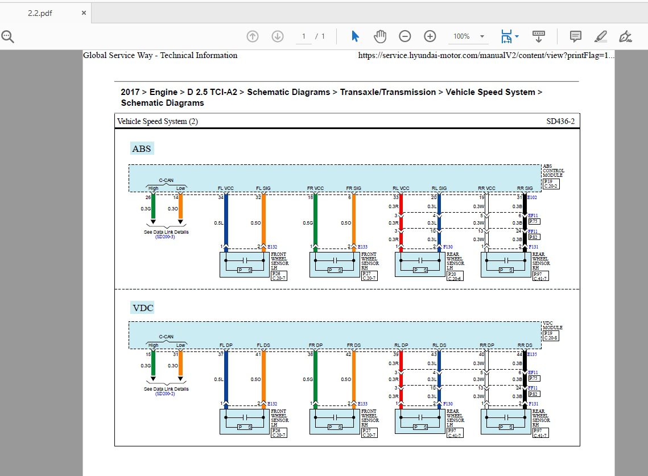
Task: Close the 2.2.pdf tab
Action: pyautogui.click(x=84, y=13)
